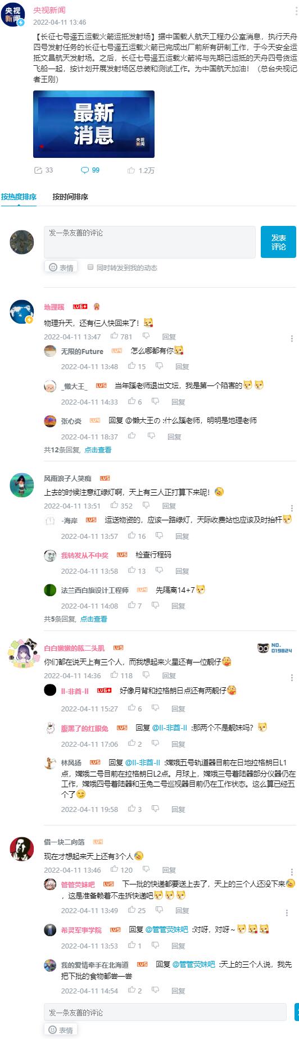
Task: Switch to 按时间排序 tab
Action: [70, 197]
